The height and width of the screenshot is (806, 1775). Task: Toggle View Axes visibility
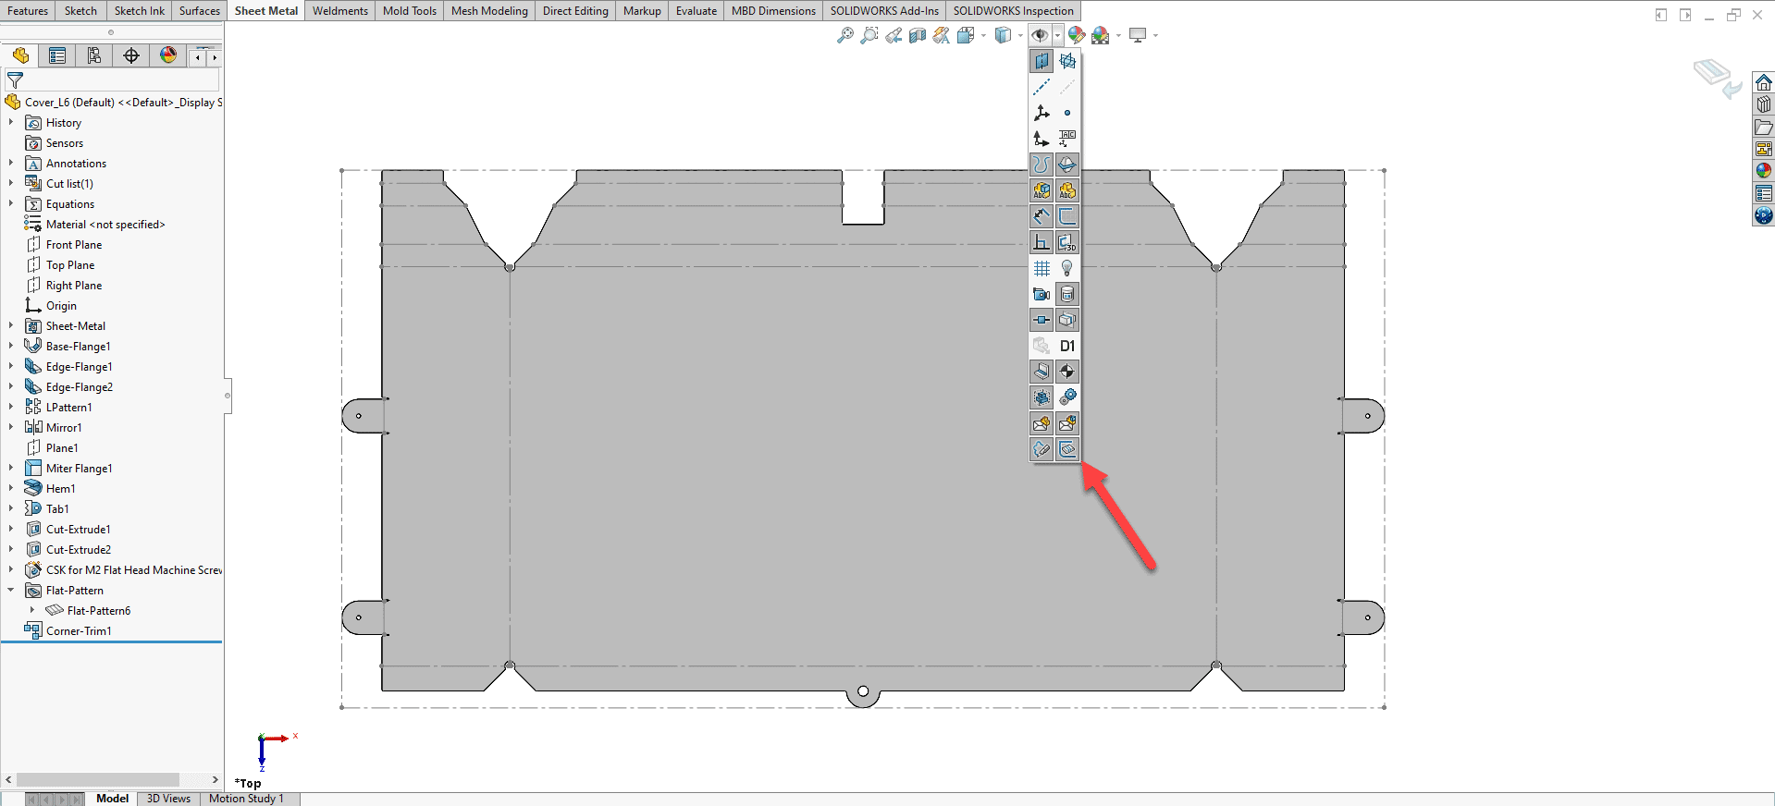1042,87
